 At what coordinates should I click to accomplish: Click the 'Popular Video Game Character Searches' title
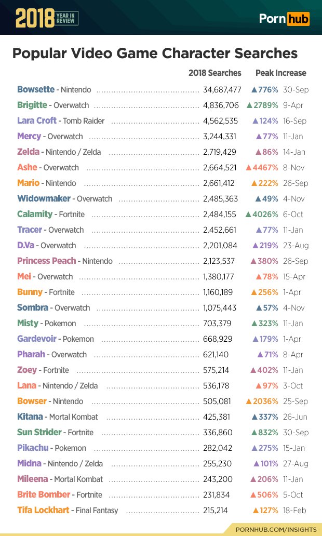[154, 53]
